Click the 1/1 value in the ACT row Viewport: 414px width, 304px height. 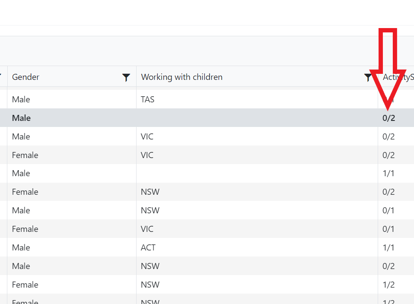(389, 247)
